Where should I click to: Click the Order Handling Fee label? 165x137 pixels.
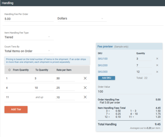(x=109, y=100)
